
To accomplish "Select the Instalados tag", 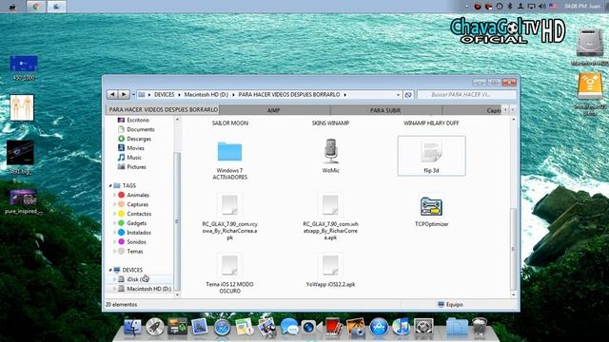I will pyautogui.click(x=134, y=232).
